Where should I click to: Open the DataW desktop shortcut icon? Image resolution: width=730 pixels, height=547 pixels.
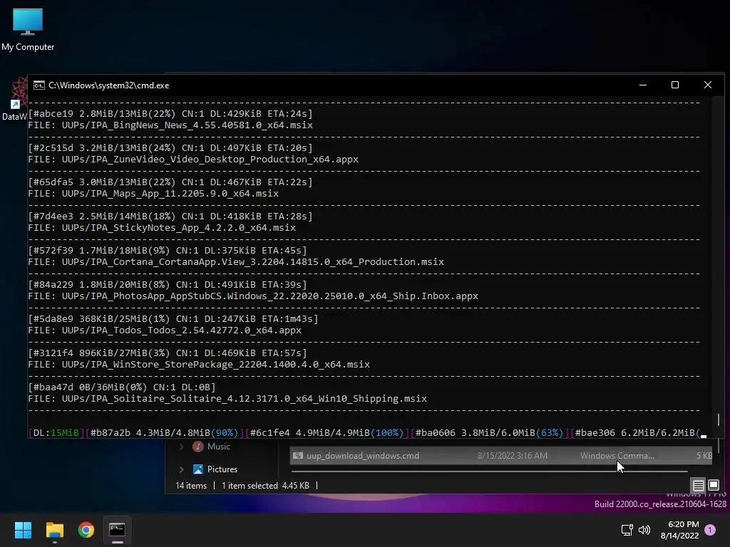click(14, 100)
